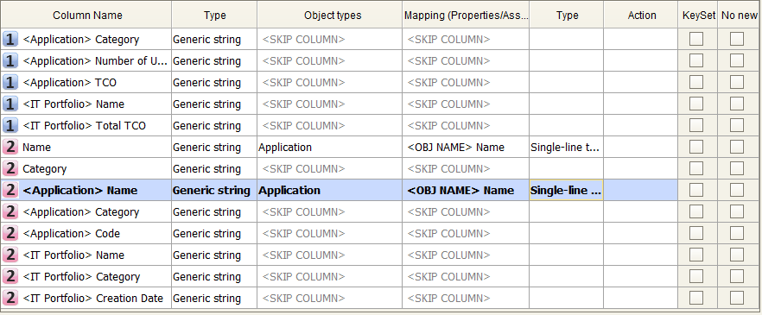The width and height of the screenshot is (762, 315).
Task: Enable No new checkbox for Application Code row
Action: tap(737, 234)
